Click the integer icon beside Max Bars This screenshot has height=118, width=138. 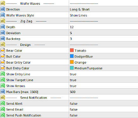click(x=3, y=92)
